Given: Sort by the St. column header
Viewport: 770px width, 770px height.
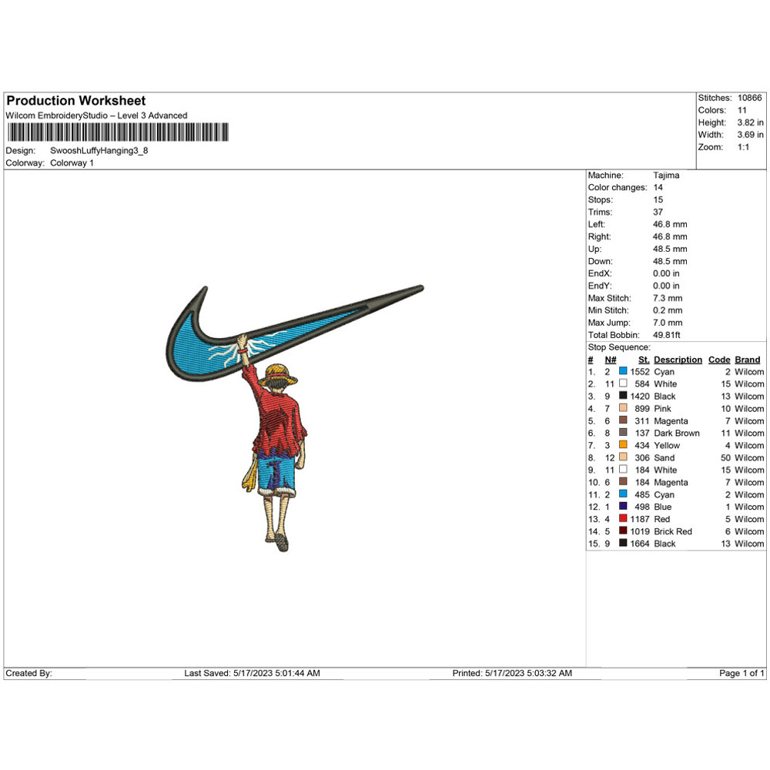Looking at the screenshot, I should [x=643, y=360].
